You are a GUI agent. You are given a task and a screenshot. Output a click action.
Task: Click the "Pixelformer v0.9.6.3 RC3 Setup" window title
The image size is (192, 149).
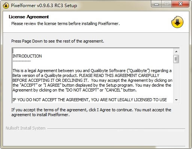[x=44, y=6]
